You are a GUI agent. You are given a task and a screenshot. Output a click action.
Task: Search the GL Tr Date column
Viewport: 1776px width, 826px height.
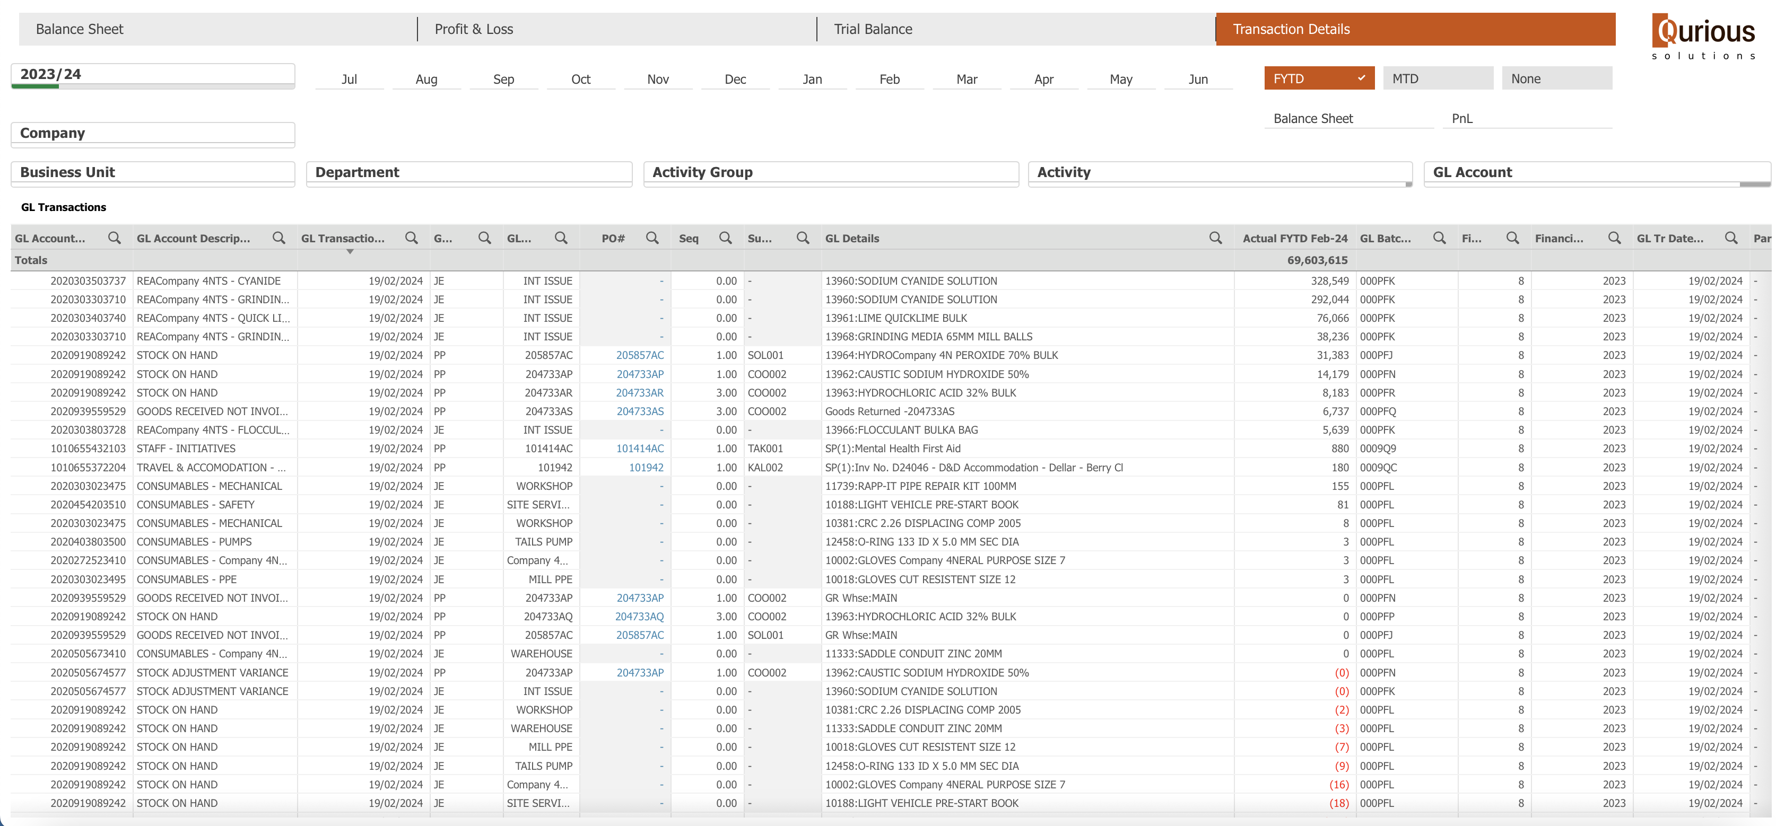tap(1731, 238)
